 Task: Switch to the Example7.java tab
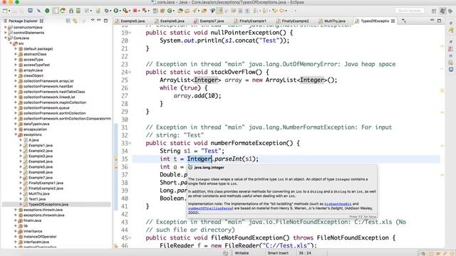point(212,21)
